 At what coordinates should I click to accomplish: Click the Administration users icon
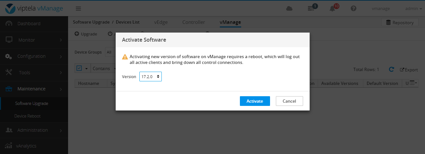coord(9,130)
